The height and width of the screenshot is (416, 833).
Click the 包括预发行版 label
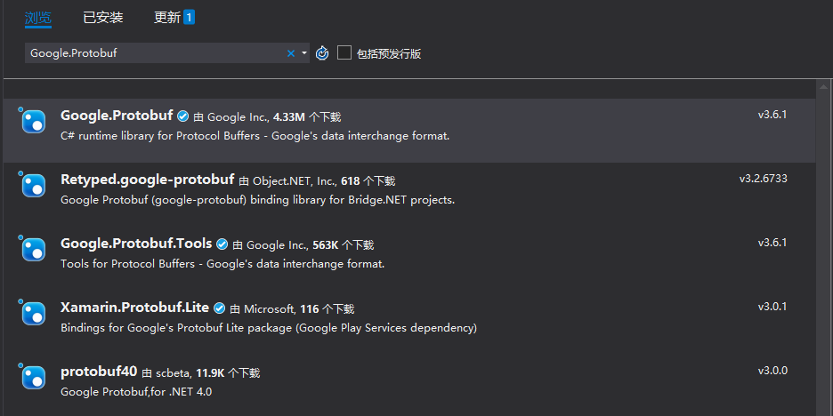point(389,53)
